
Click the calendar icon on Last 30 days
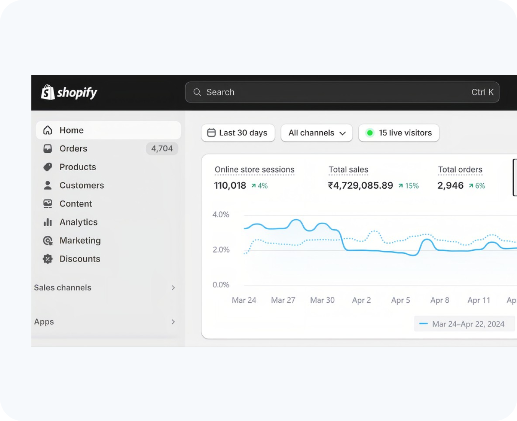(x=211, y=133)
